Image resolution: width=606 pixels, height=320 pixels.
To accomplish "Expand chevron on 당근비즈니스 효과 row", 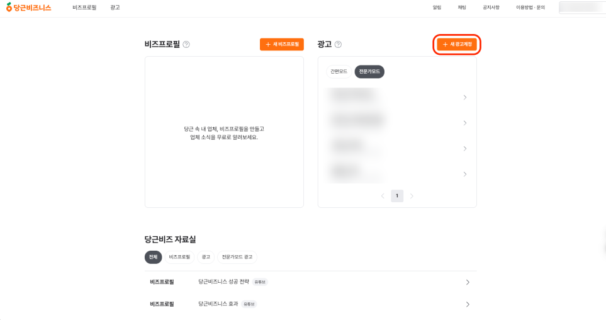I will [468, 304].
